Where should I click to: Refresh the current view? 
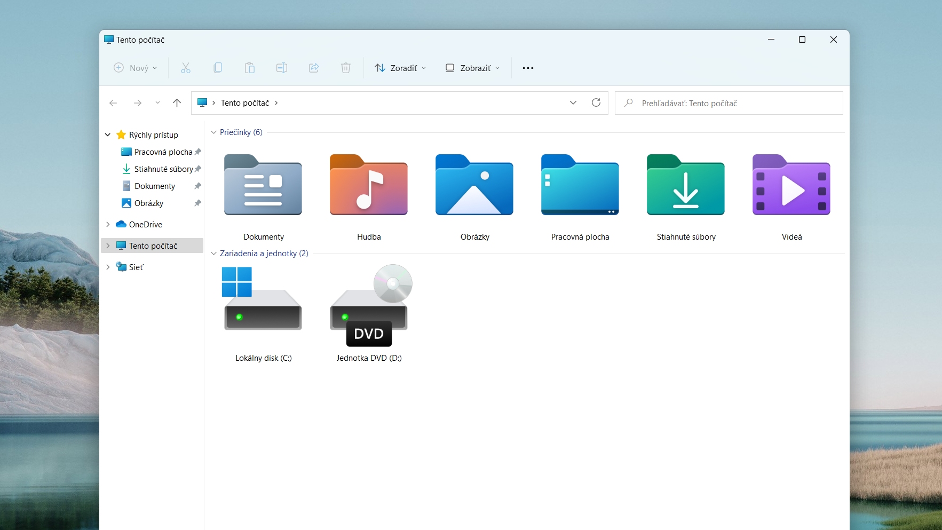coord(596,102)
